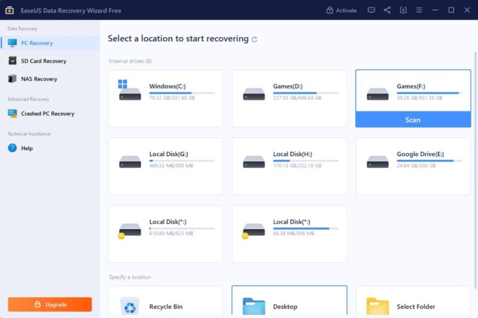
Task: Click the feedback chat icon in title bar
Action: pos(371,10)
